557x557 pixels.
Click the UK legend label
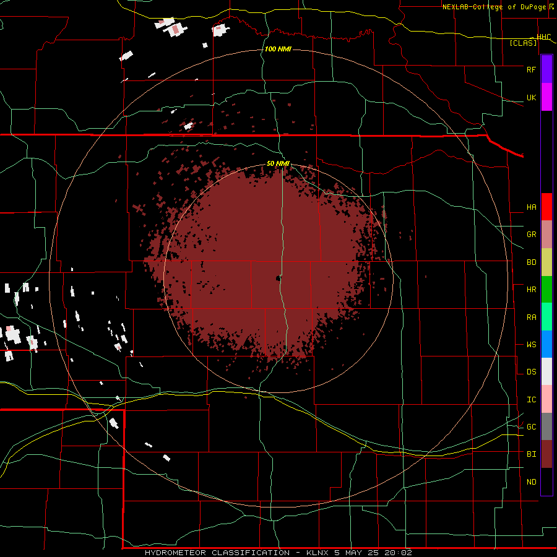(x=531, y=97)
